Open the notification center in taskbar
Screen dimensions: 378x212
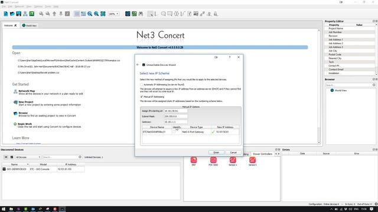point(372,209)
